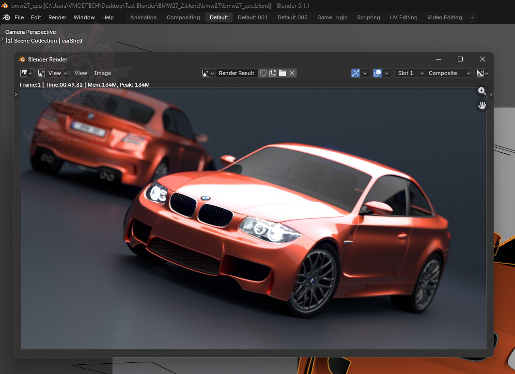515x374 pixels.
Task: Switch to the Compositing workspace tab
Action: pyautogui.click(x=183, y=17)
